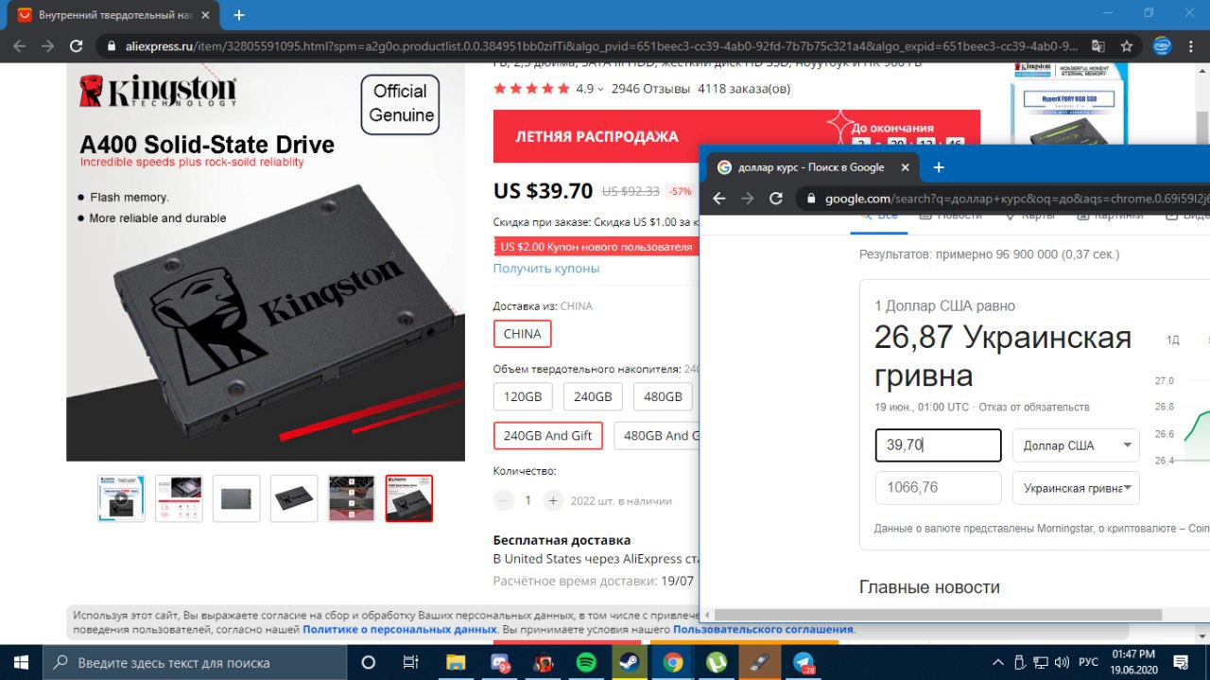
Task: Open the Политике о персональных данных link
Action: [x=400, y=629]
